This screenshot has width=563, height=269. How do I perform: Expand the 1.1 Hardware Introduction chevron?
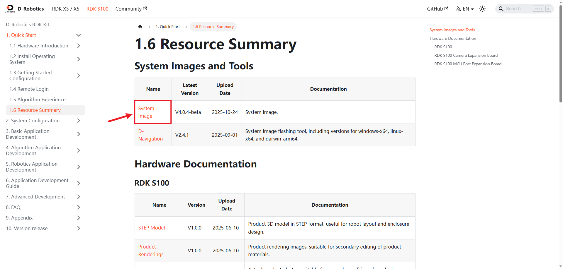(79, 46)
